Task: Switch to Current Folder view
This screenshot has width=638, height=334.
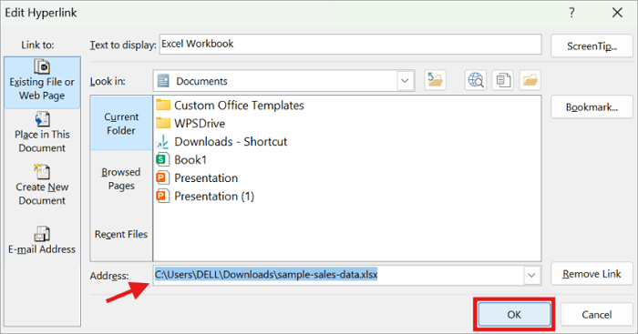Action: tap(121, 123)
